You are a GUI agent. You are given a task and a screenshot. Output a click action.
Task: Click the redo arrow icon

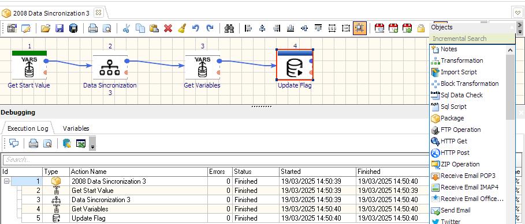210,28
